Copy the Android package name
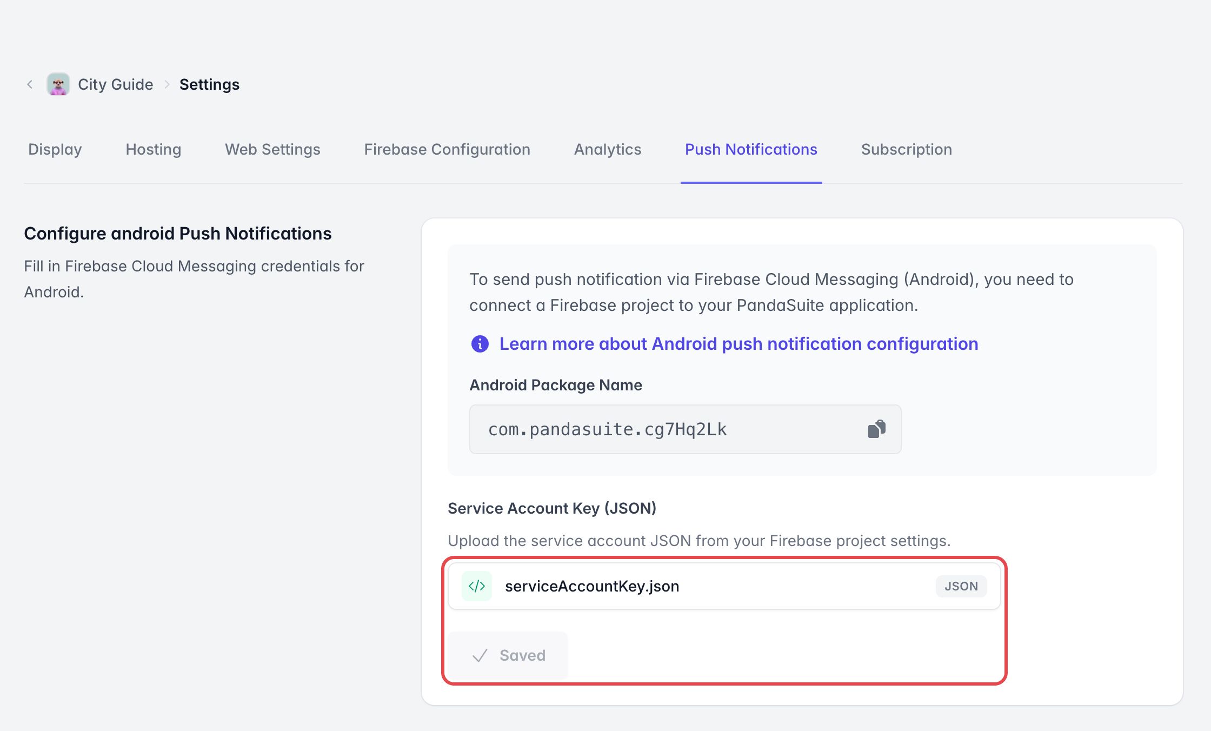 (876, 429)
